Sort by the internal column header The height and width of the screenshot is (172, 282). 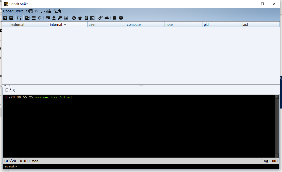(x=68, y=25)
